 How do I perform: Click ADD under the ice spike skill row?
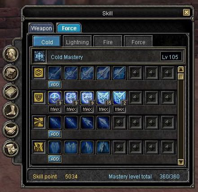(55, 159)
